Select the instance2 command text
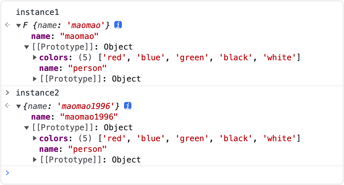Image resolution: width=344 pixels, height=185 pixels. click(38, 93)
